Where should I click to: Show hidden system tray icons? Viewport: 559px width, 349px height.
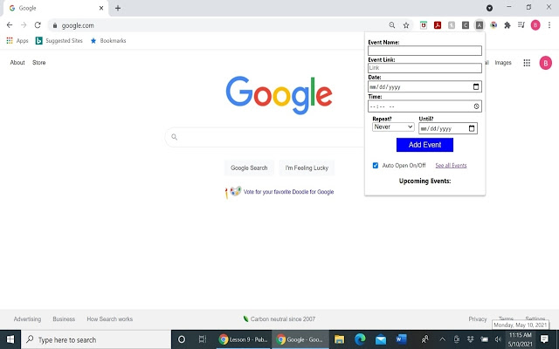tap(443, 339)
